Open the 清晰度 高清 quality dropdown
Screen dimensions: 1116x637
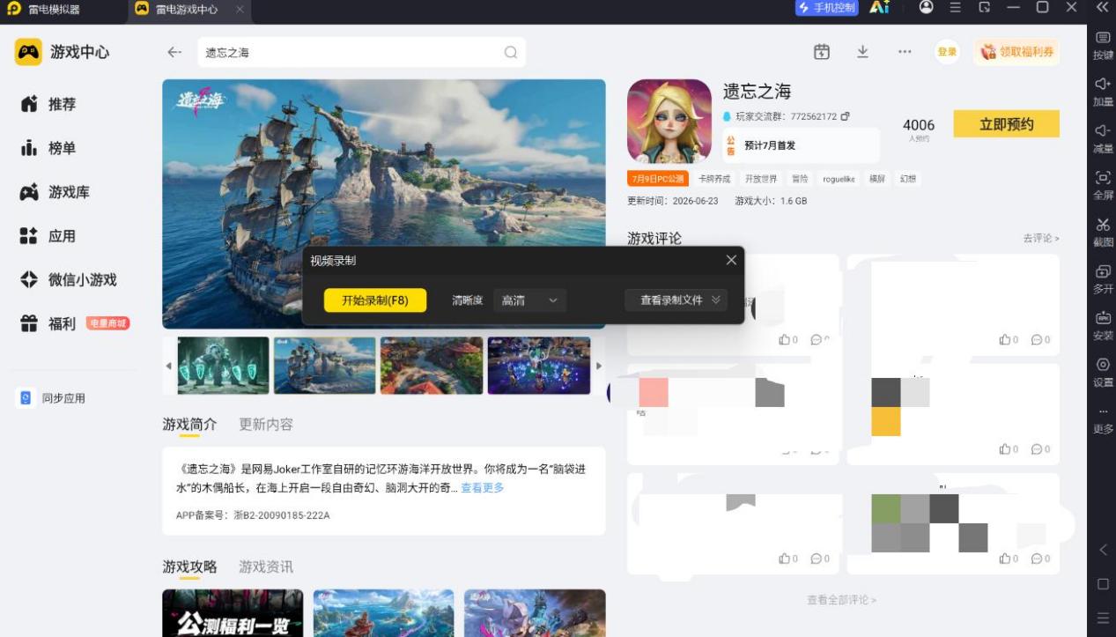click(x=529, y=300)
